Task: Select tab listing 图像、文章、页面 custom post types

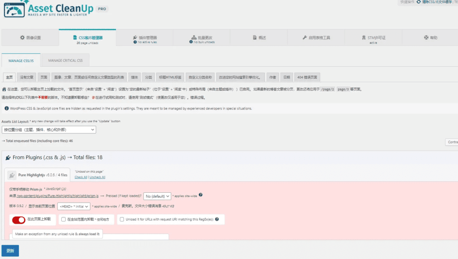Action: point(89,77)
